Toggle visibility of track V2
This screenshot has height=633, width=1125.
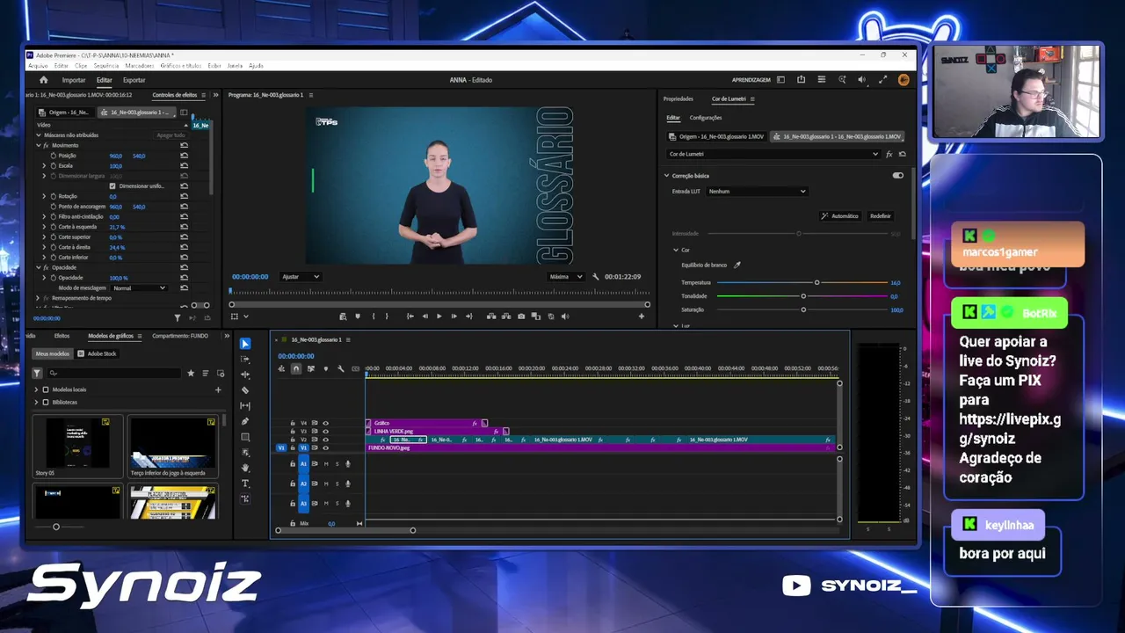[x=325, y=440]
